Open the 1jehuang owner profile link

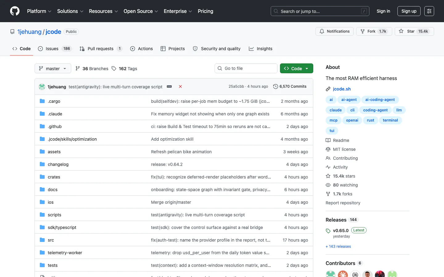tap(29, 32)
